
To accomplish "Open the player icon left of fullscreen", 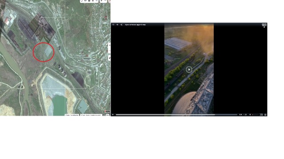I will [261, 114].
